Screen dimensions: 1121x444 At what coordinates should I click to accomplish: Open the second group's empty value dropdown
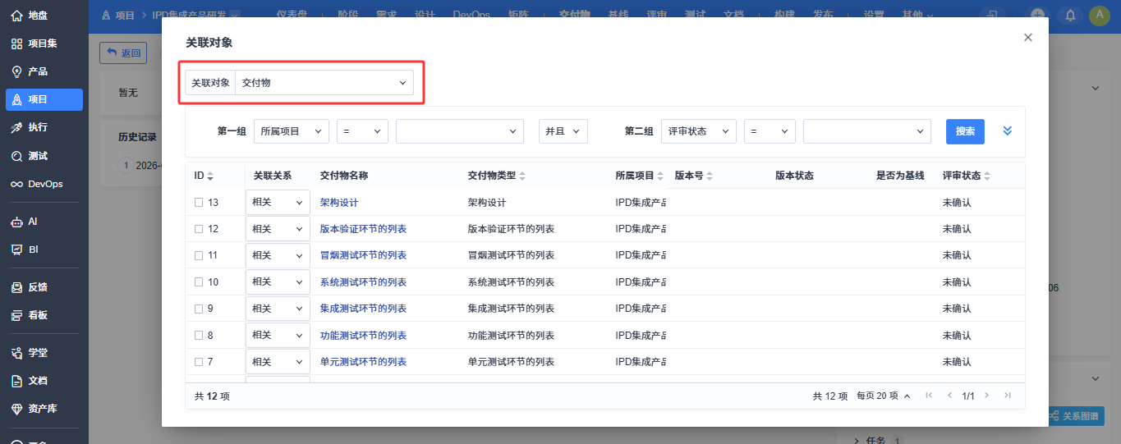(x=867, y=131)
